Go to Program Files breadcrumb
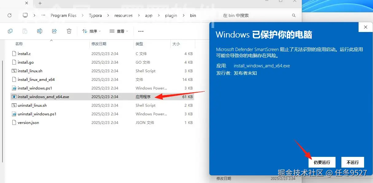 click(x=64, y=15)
